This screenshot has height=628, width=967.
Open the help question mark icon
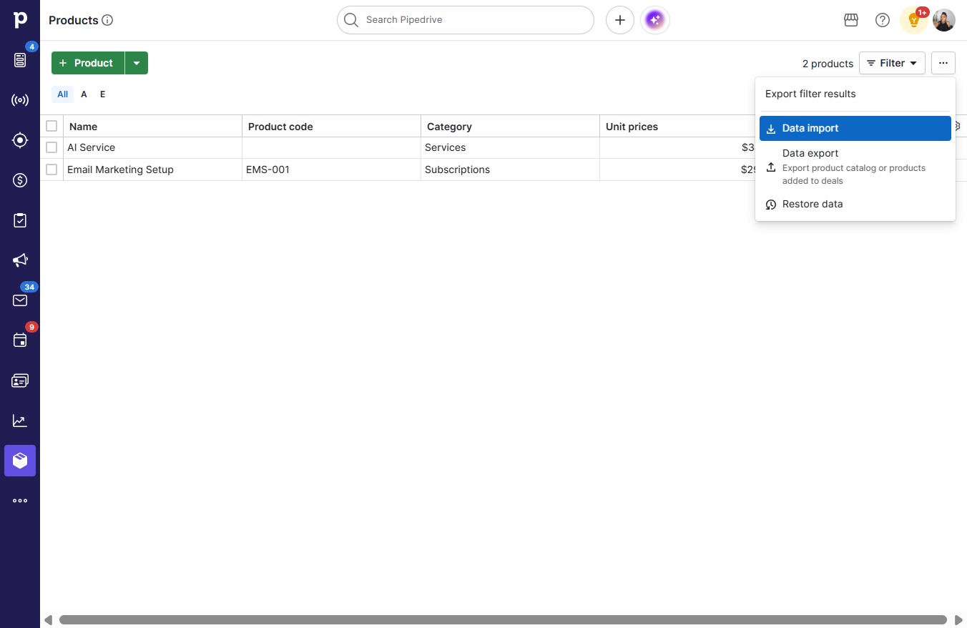coord(883,20)
